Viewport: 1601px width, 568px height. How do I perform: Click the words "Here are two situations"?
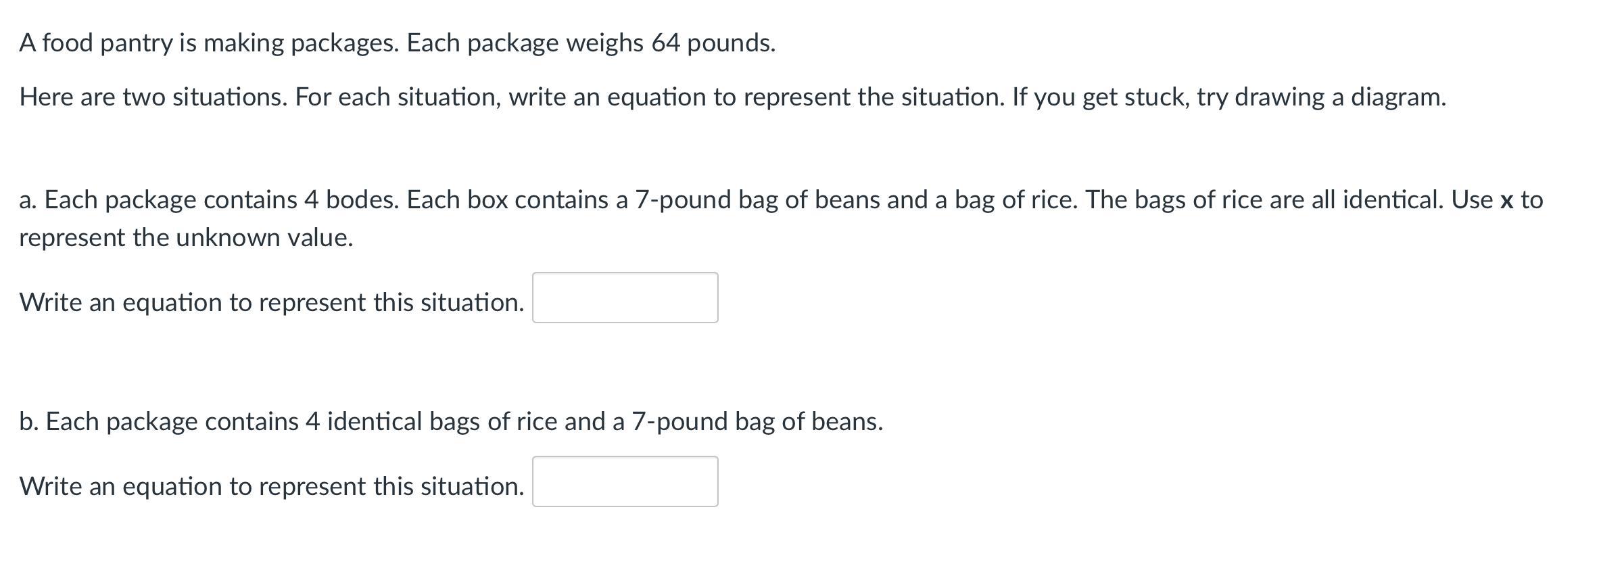pos(153,97)
